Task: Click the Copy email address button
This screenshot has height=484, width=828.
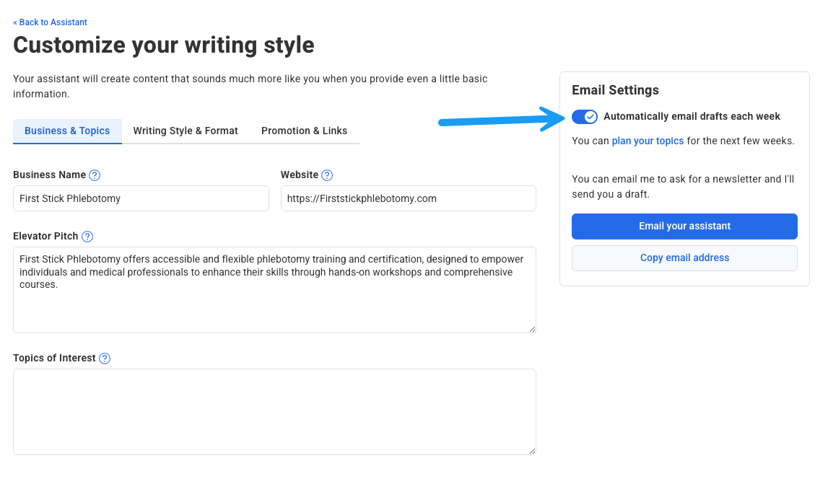Action: click(x=684, y=258)
